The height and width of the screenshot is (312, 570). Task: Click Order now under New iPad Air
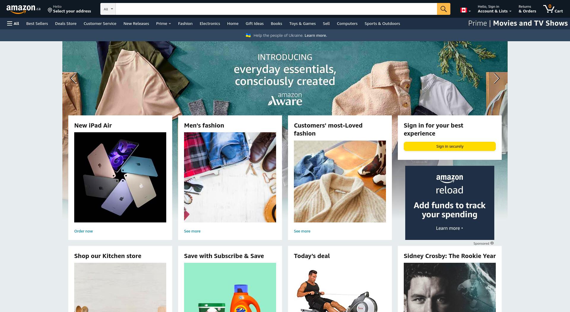pyautogui.click(x=83, y=231)
